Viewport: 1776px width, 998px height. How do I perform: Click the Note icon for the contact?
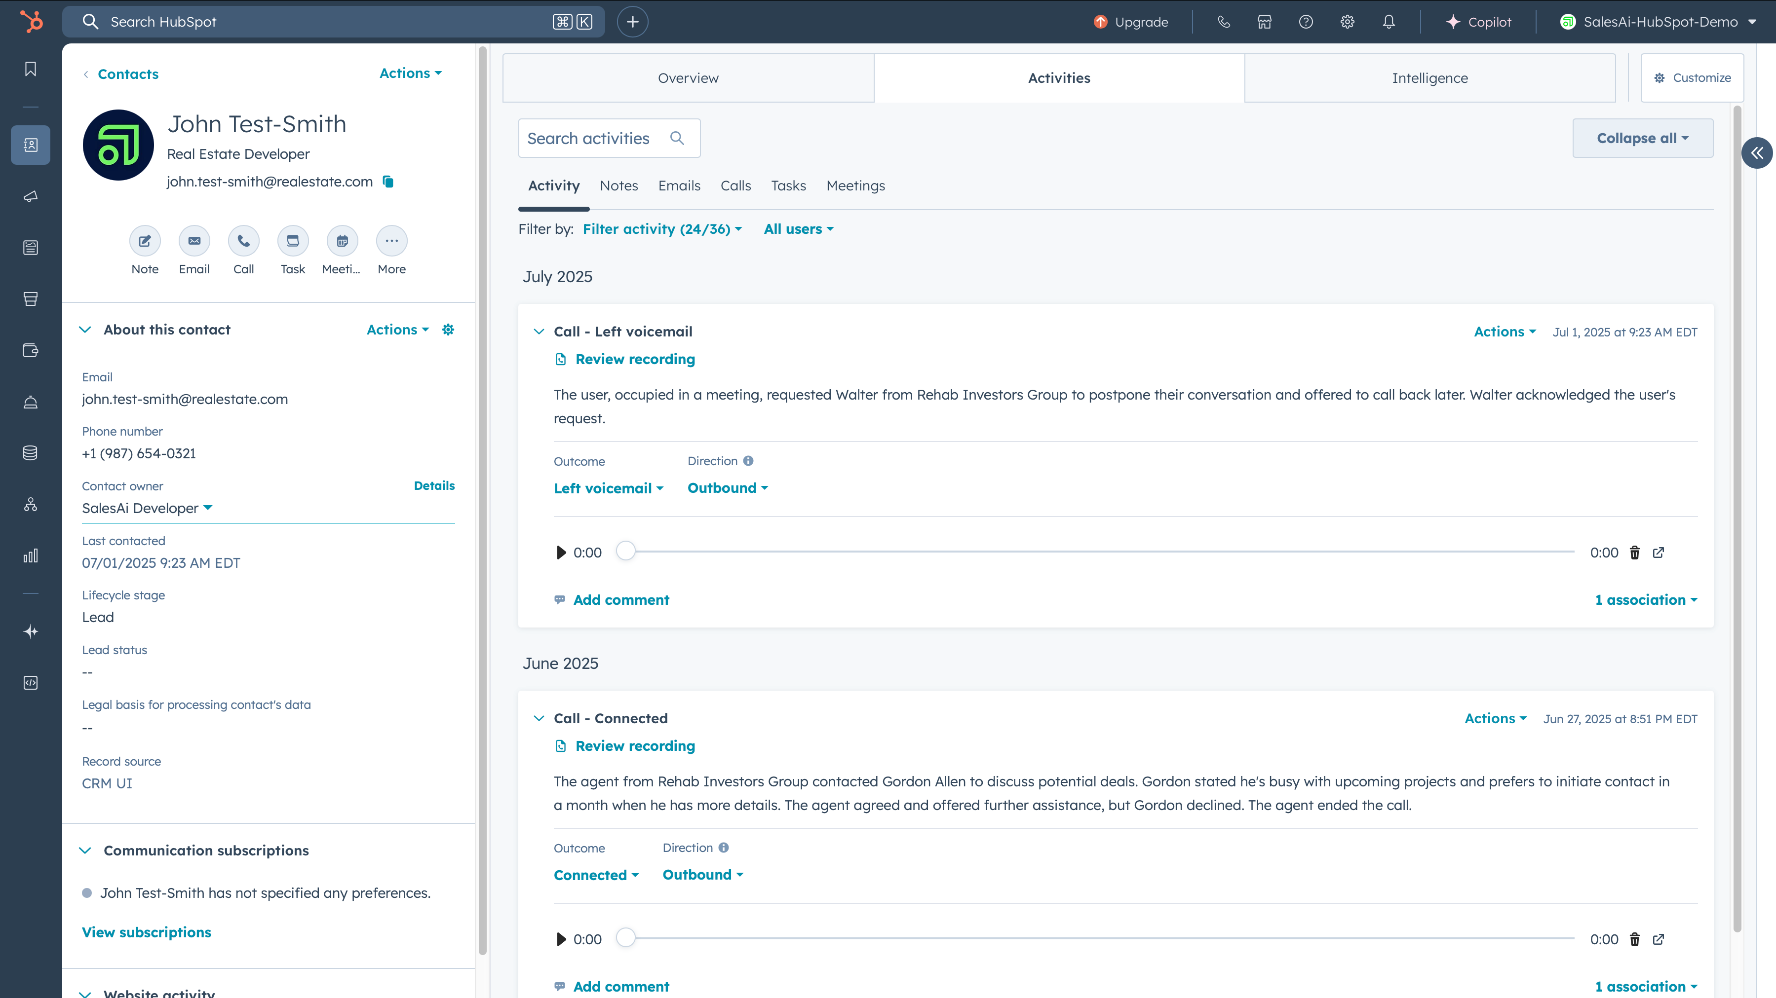(x=145, y=241)
